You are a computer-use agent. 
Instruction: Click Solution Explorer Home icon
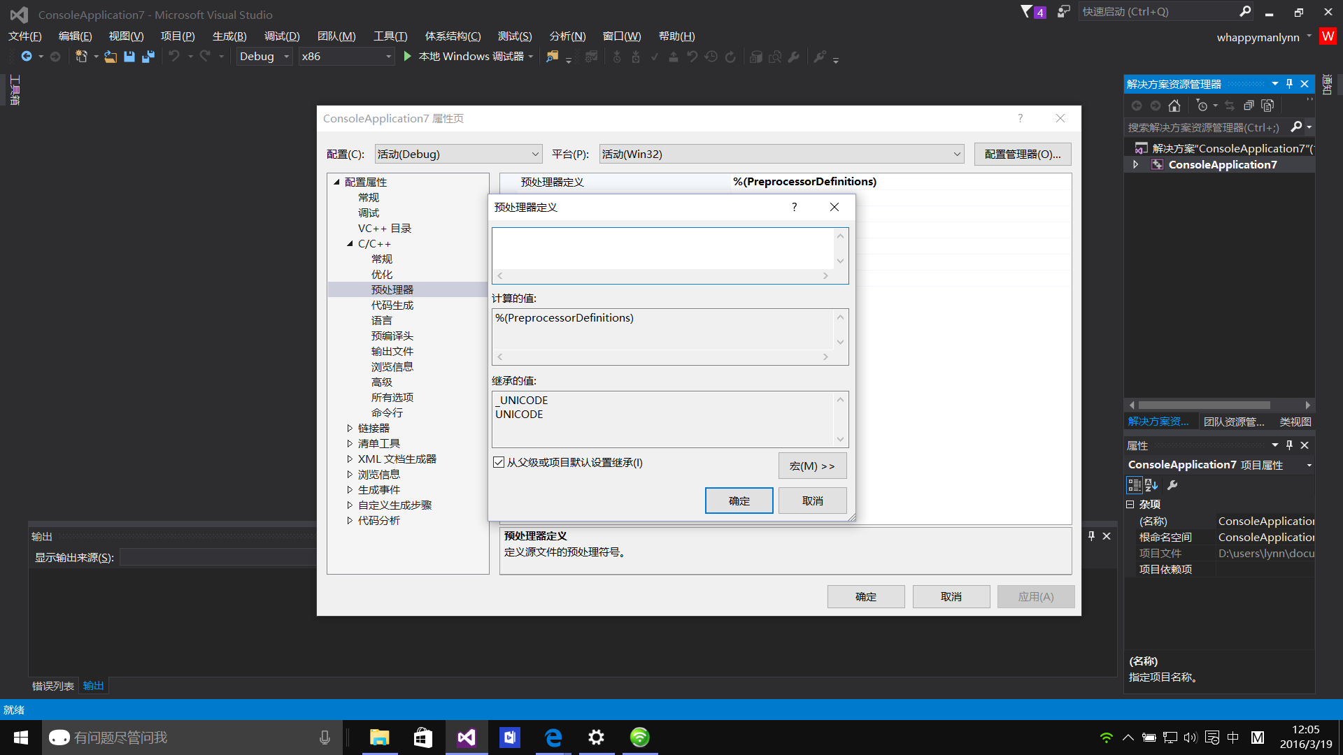pos(1174,106)
